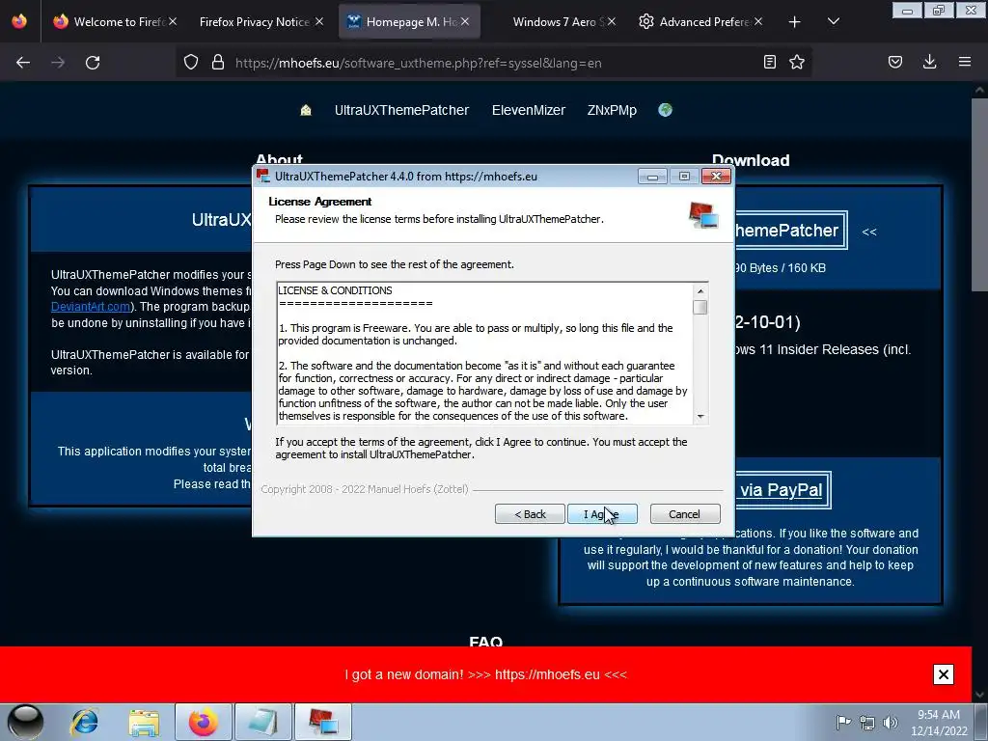Click License Agreement header text
Screen dimensions: 988x741
(x=320, y=202)
